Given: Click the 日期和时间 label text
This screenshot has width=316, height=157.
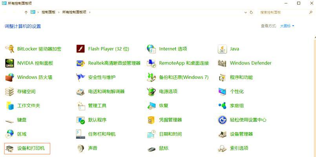Looking at the screenshot, I should [x=170, y=134].
